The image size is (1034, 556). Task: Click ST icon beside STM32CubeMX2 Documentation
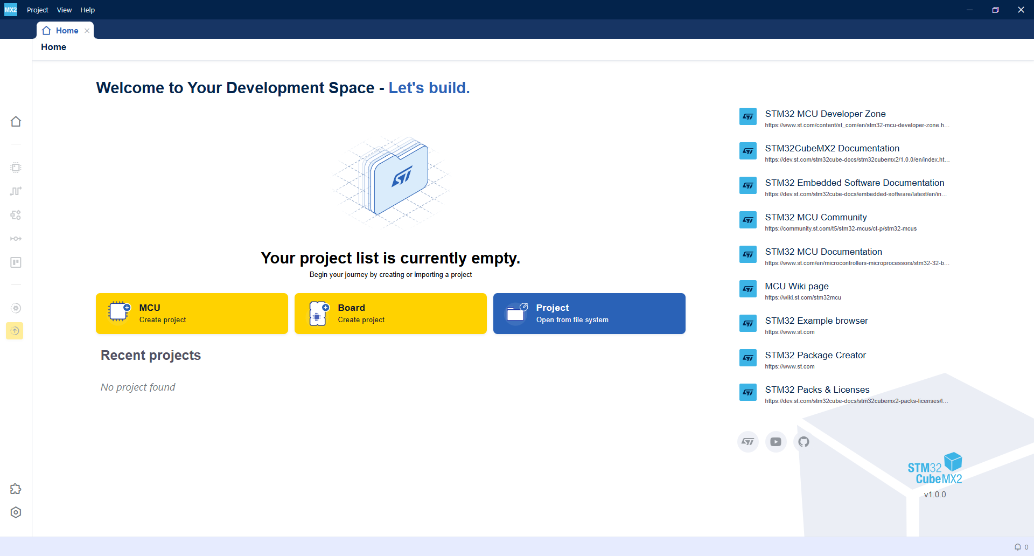(748, 151)
